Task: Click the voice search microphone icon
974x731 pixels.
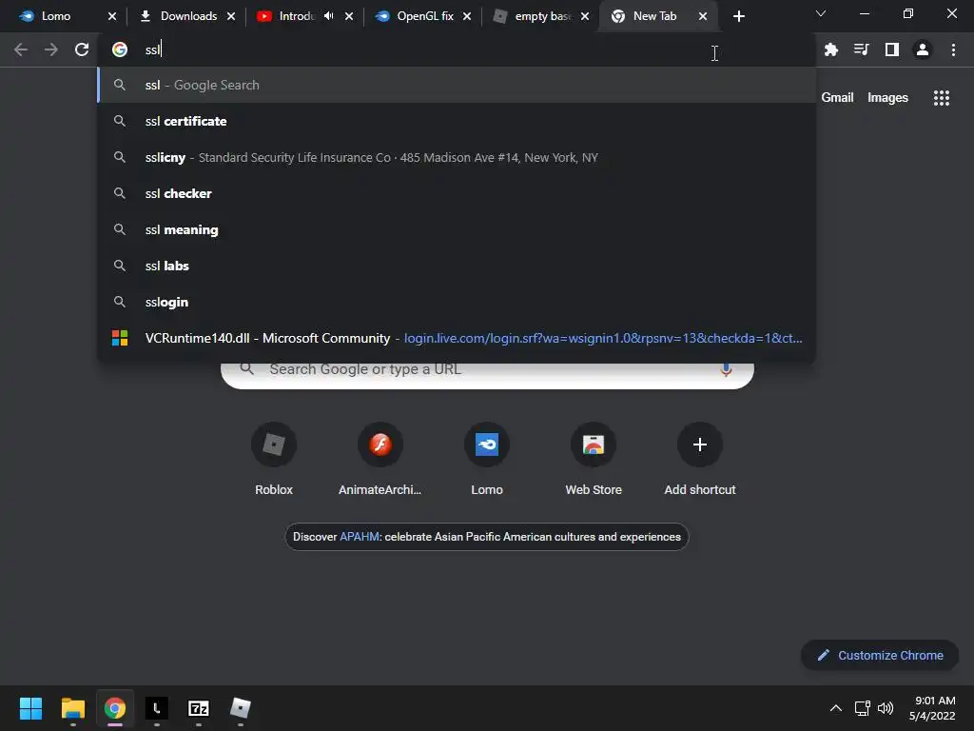Action: click(x=726, y=369)
